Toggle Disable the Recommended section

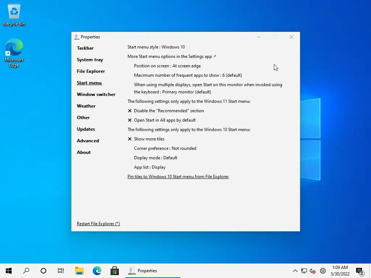click(x=166, y=111)
